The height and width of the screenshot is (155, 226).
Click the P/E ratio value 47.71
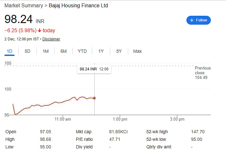[x=114, y=139]
